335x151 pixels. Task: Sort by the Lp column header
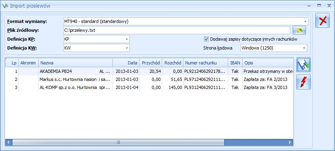pyautogui.click(x=12, y=63)
